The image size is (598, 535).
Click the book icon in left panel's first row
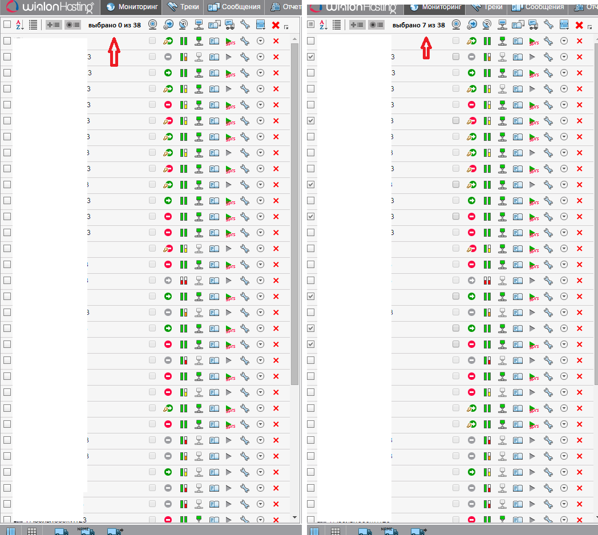click(214, 41)
